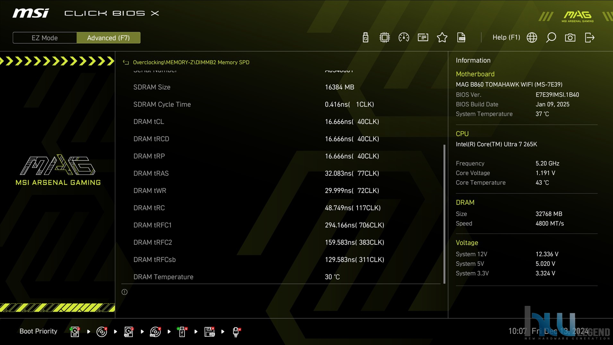Select the USB hard disk boot icon

coord(129,332)
